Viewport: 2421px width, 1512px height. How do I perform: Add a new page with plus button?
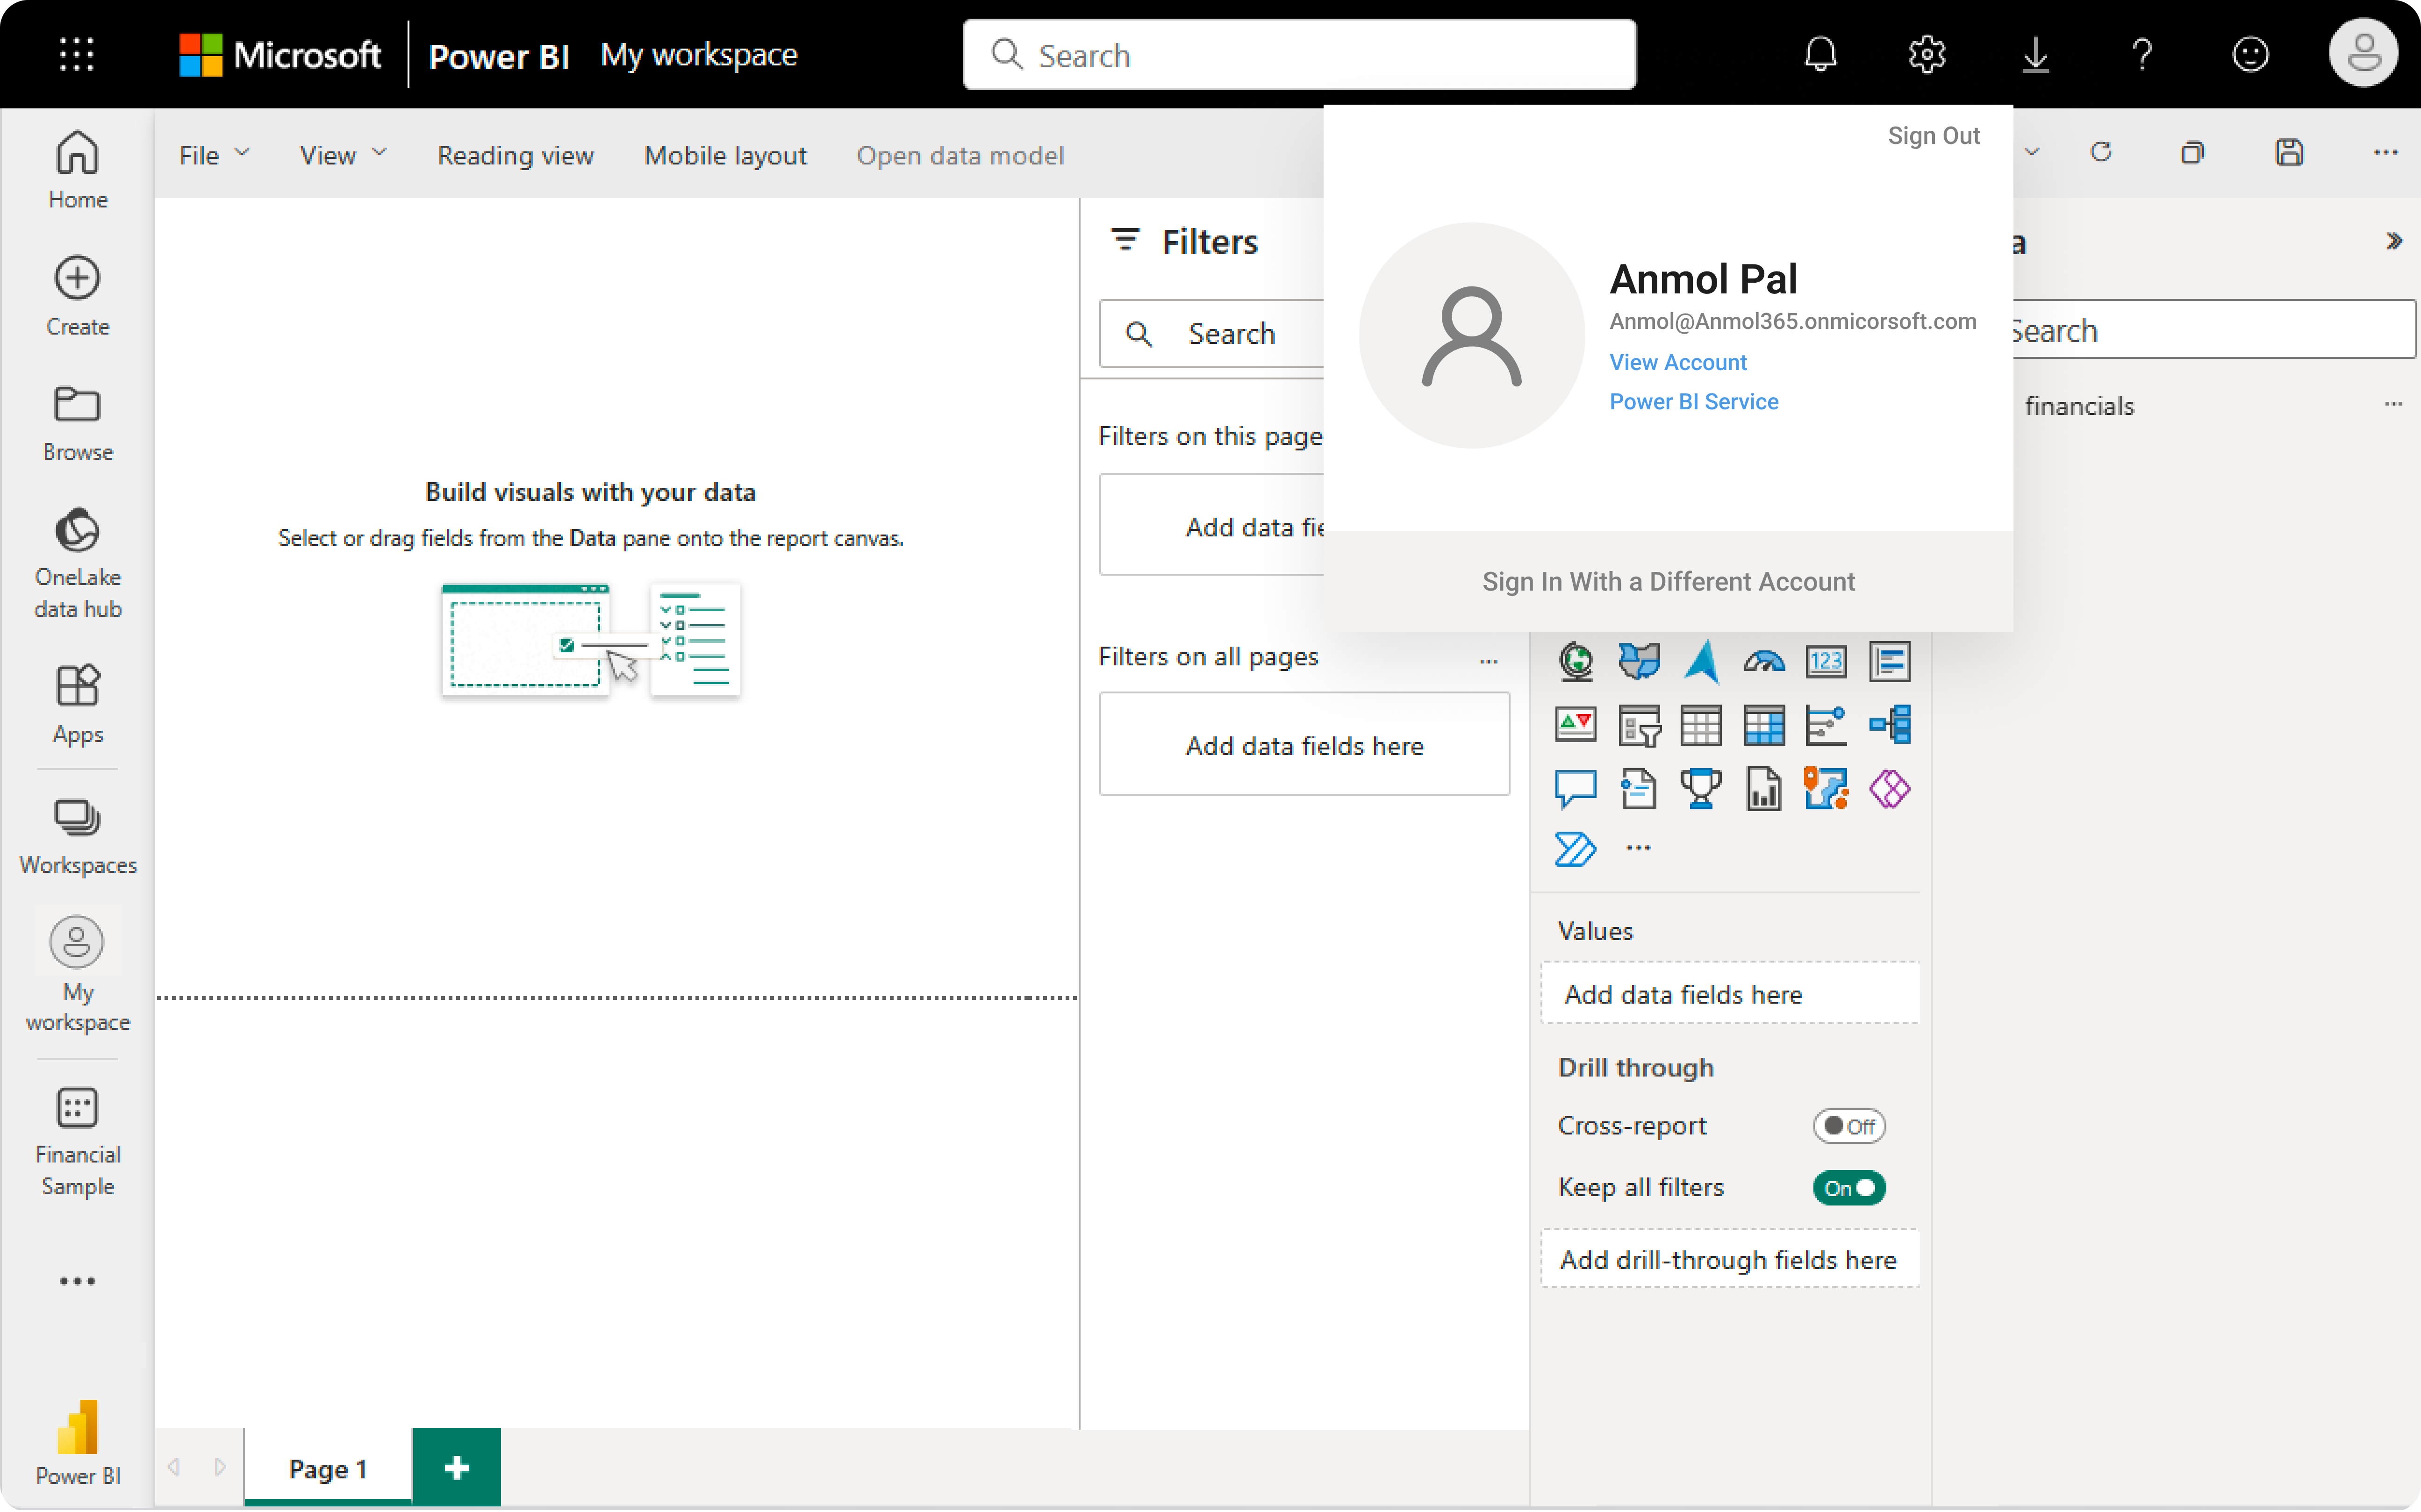[x=456, y=1467]
